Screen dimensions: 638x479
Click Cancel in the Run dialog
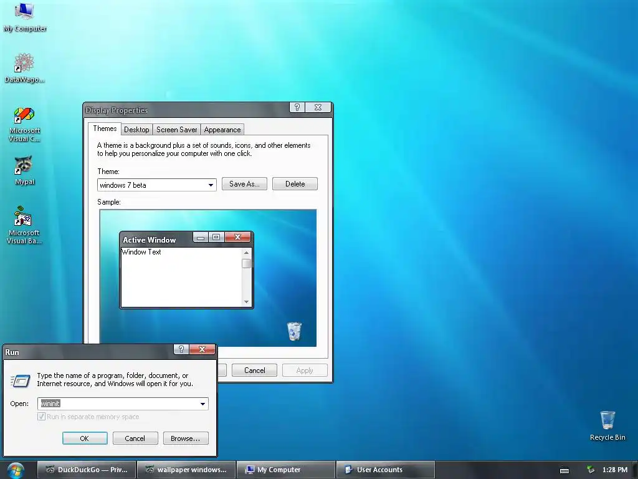135,438
